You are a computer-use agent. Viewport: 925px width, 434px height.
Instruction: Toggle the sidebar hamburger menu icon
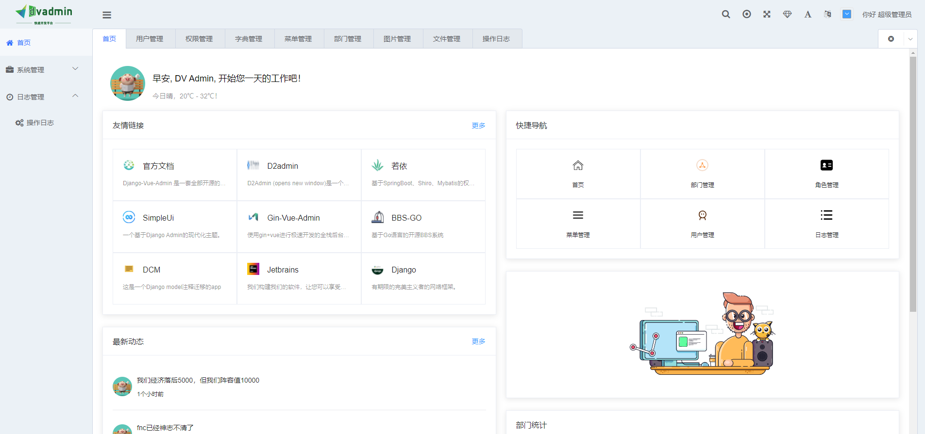[107, 15]
